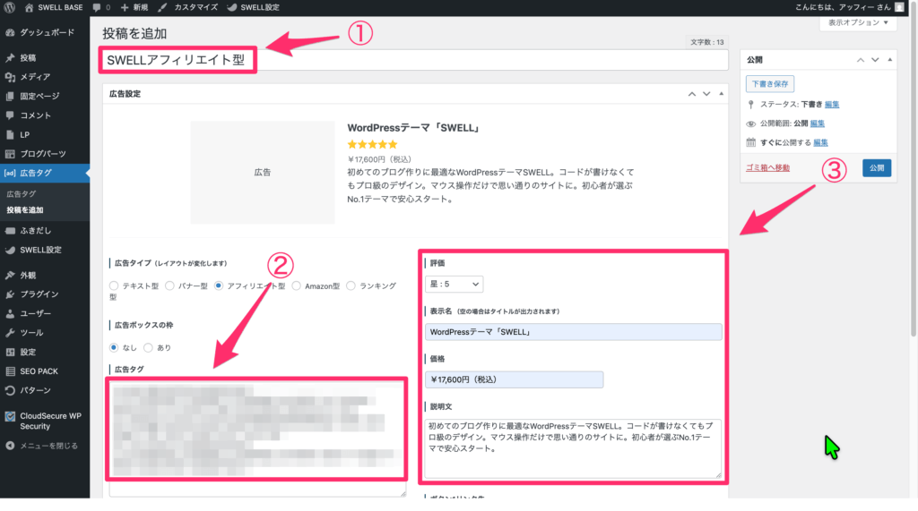Expand the 表示オプション screen options

tap(857, 24)
